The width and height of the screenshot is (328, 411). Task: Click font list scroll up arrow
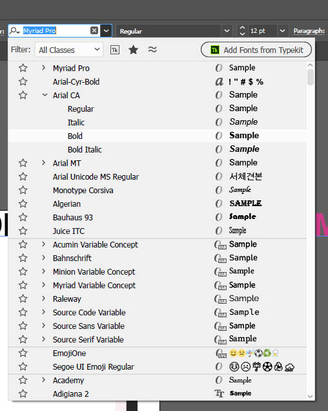coord(311,65)
